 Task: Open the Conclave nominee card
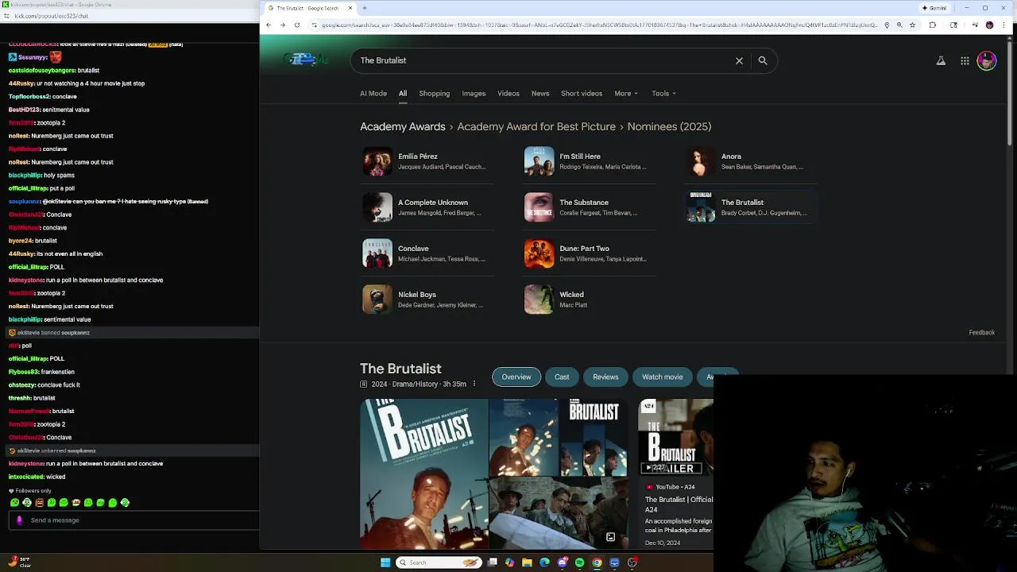(427, 253)
